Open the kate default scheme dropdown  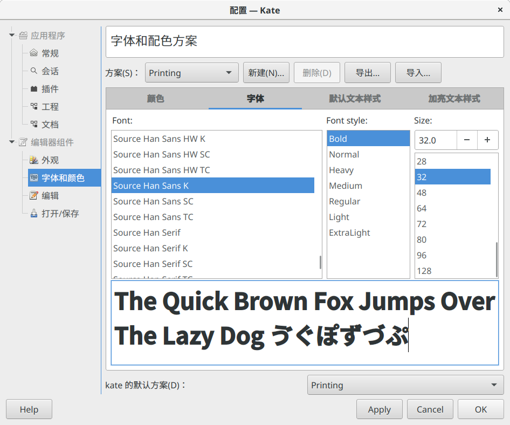point(405,385)
